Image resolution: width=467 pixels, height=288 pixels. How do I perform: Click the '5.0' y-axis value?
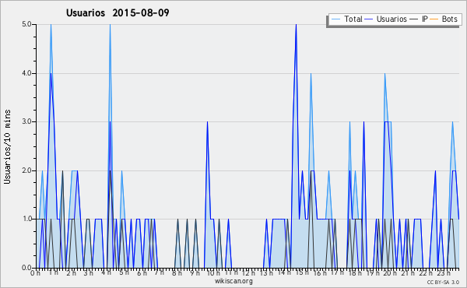click(x=26, y=24)
